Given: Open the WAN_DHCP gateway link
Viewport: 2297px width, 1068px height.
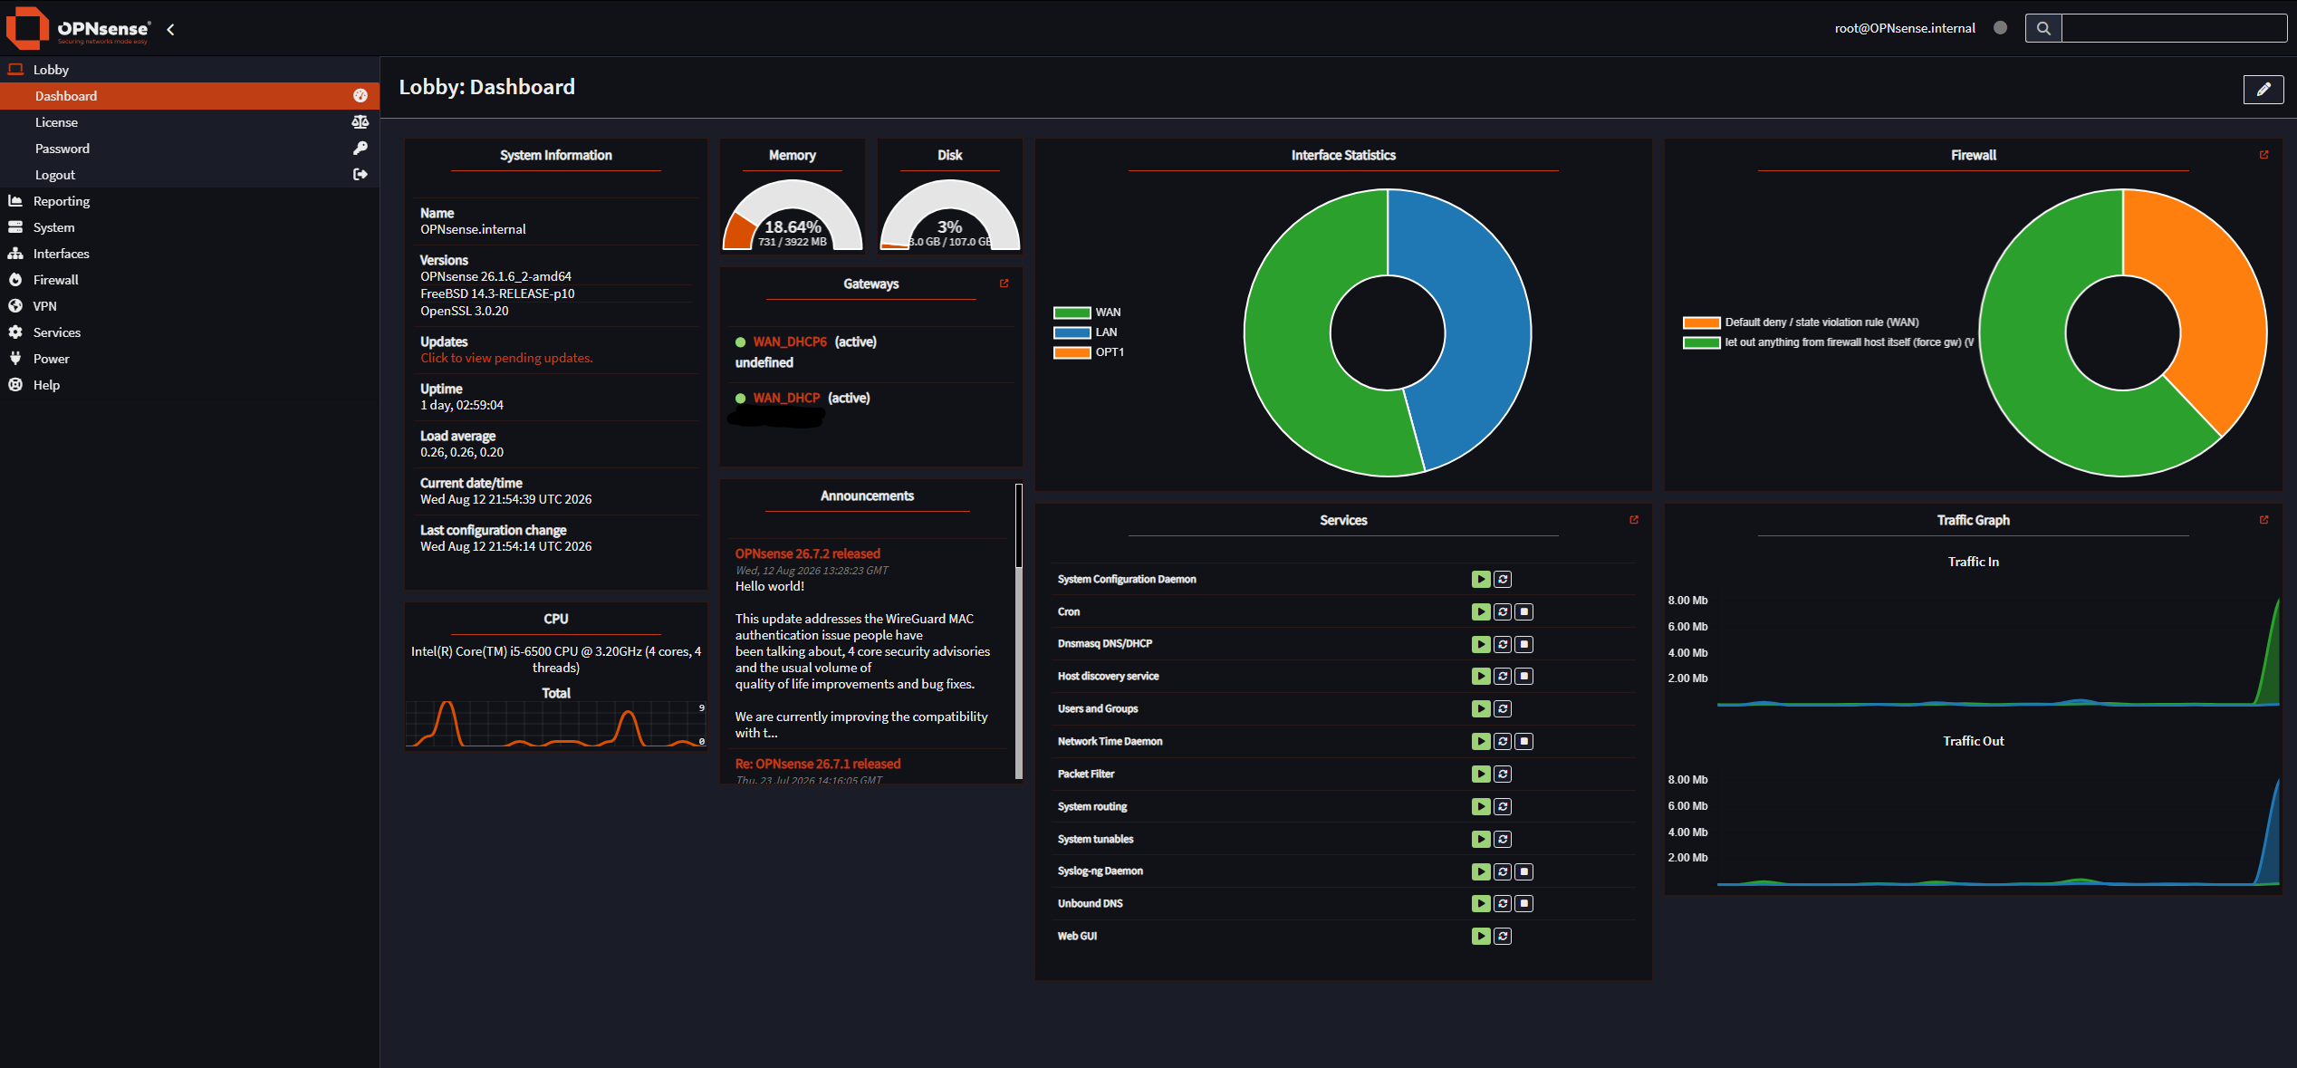Looking at the screenshot, I should (786, 399).
